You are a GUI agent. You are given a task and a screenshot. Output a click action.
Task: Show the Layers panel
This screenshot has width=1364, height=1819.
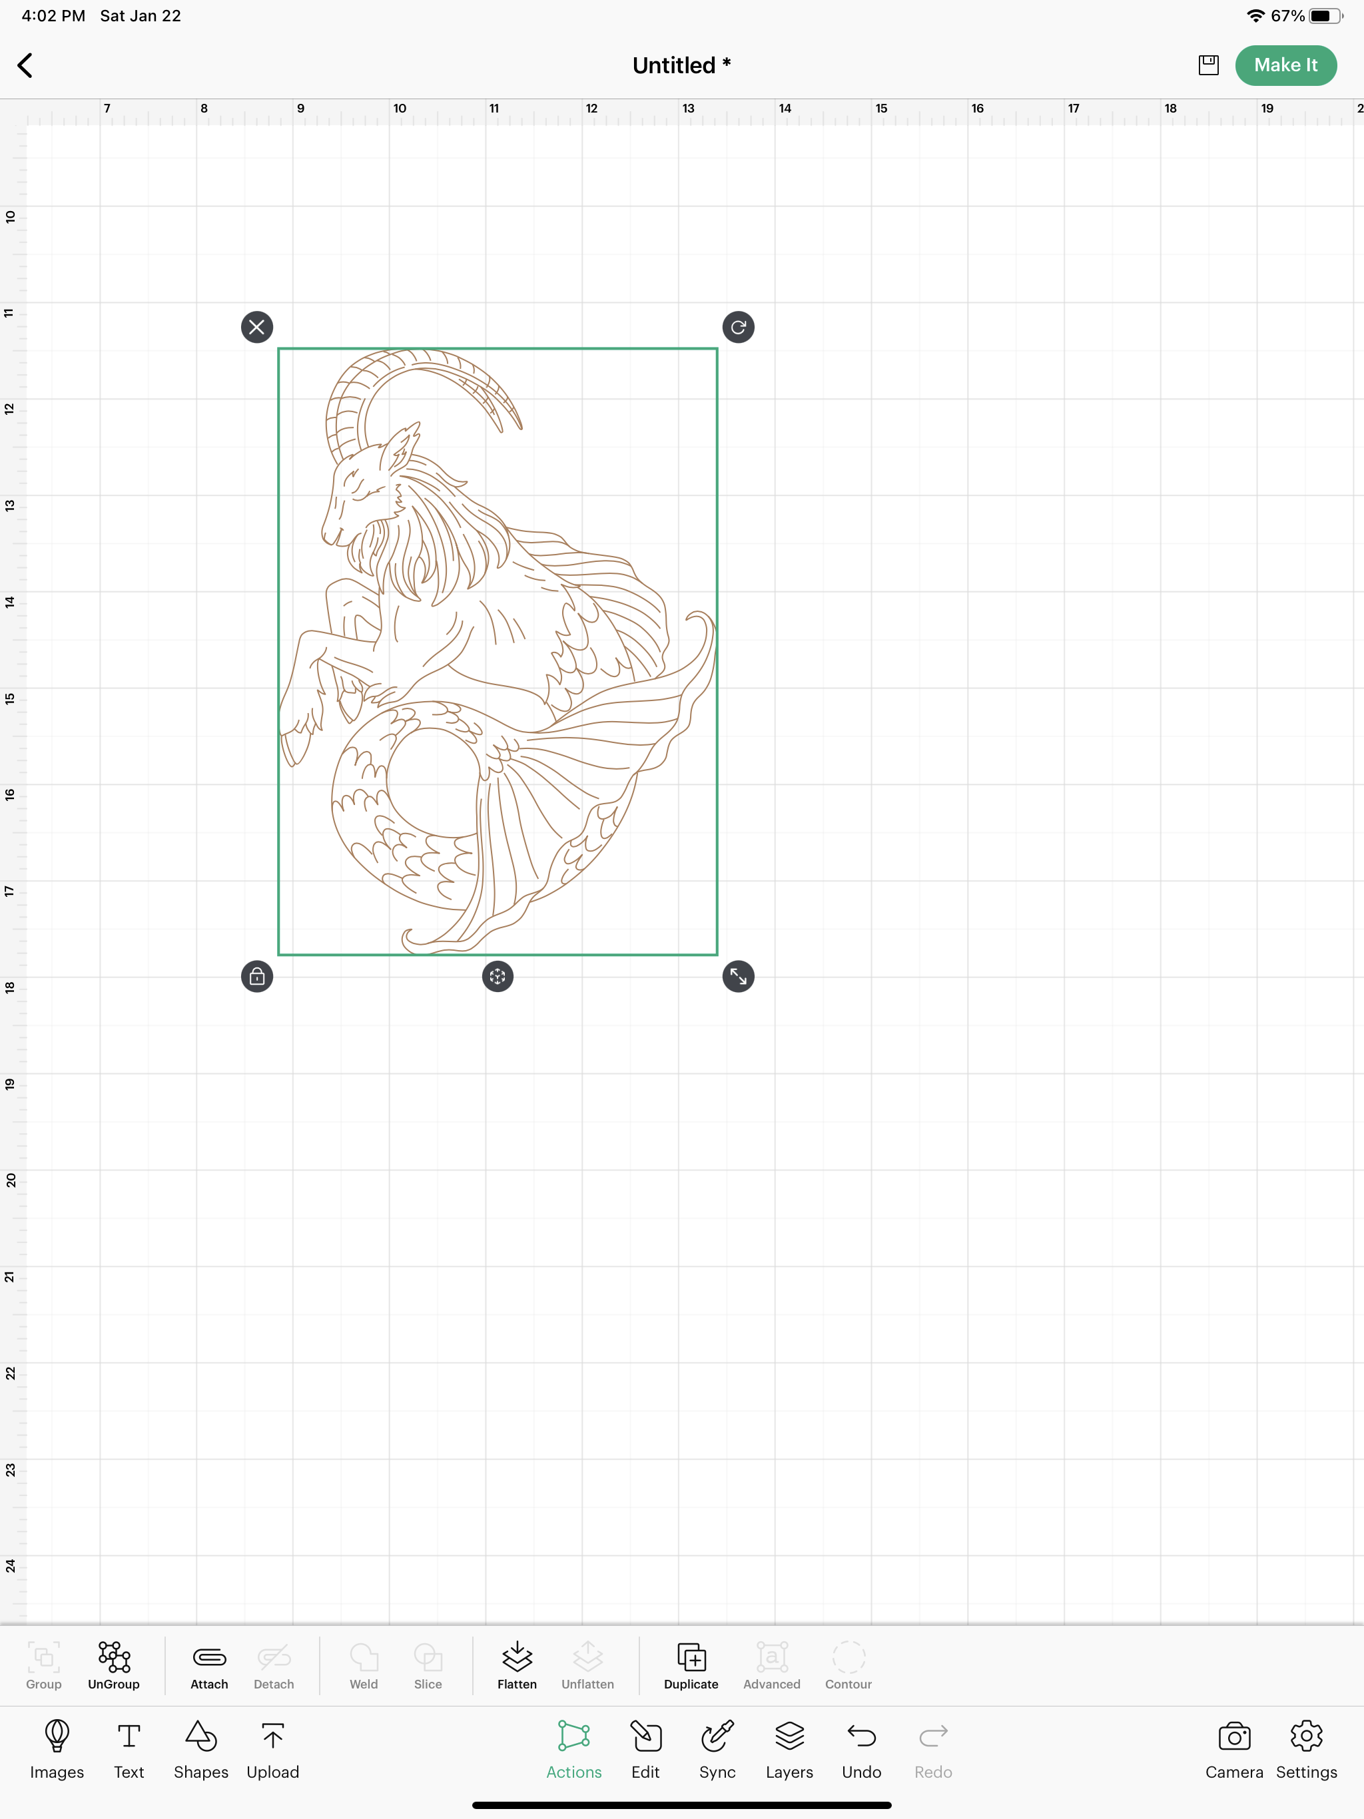[x=789, y=1750]
